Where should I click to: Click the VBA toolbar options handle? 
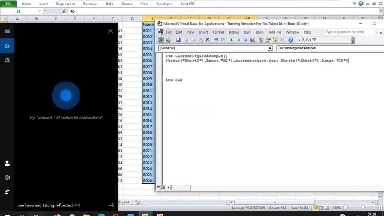click(353, 40)
